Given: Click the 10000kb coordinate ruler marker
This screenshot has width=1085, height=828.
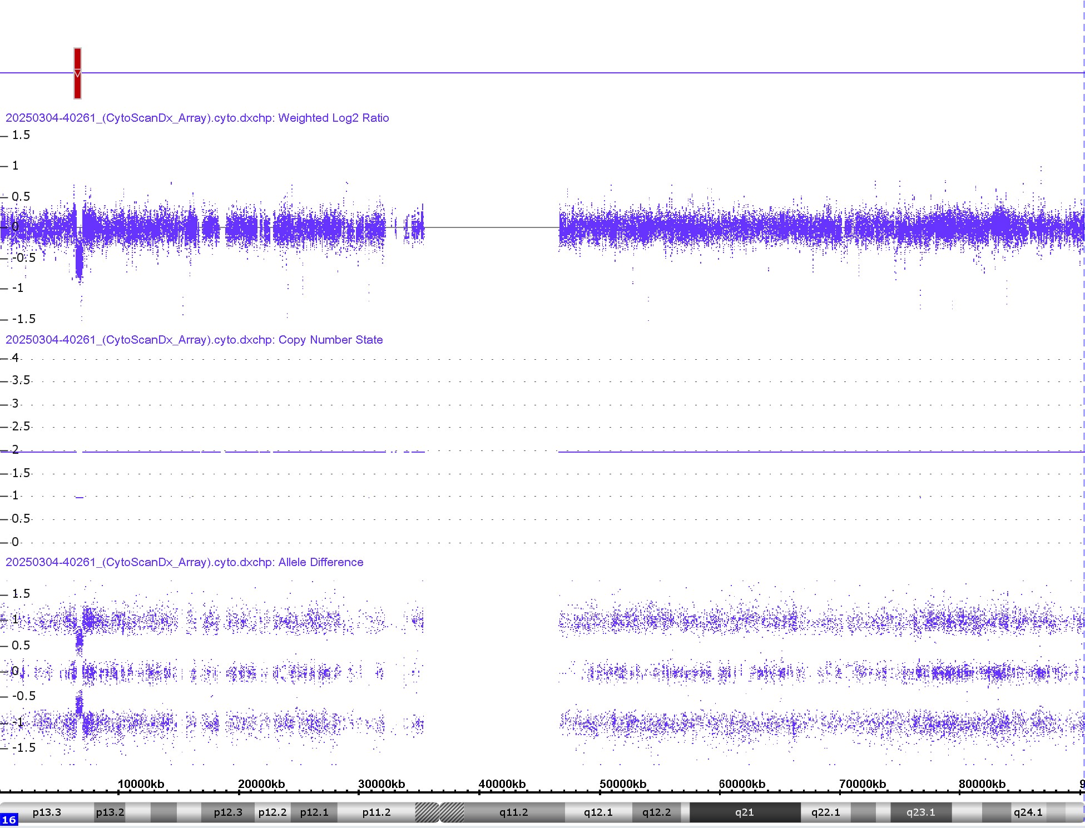Looking at the screenshot, I should click(141, 784).
